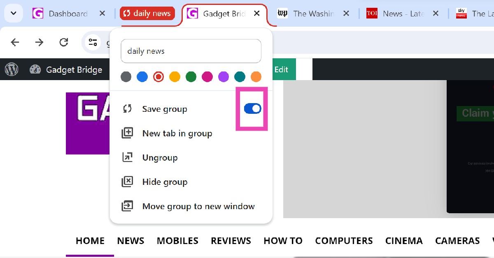This screenshot has width=494, height=258.
Task: Go forward to next page
Action: tap(39, 42)
